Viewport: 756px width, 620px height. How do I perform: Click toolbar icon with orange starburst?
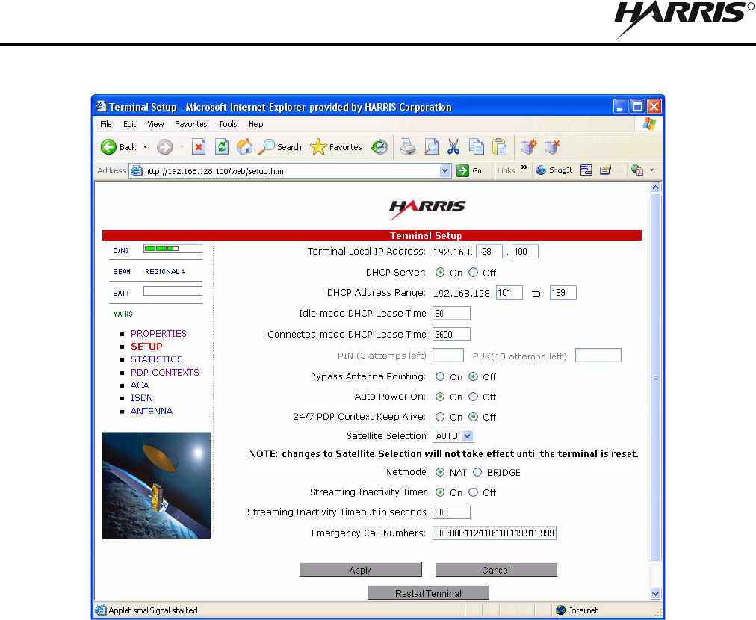pyautogui.click(x=528, y=147)
